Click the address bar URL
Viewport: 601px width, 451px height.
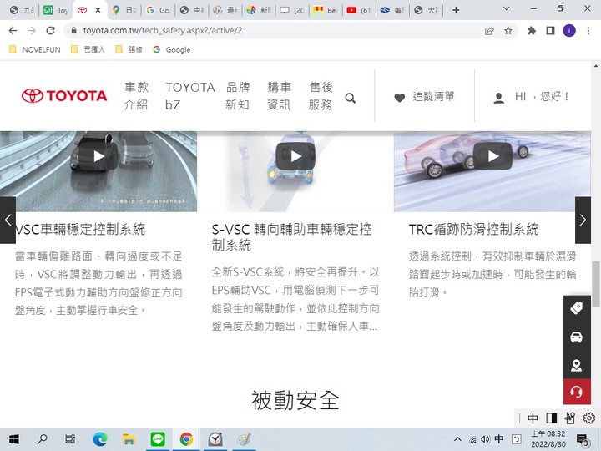(x=163, y=31)
